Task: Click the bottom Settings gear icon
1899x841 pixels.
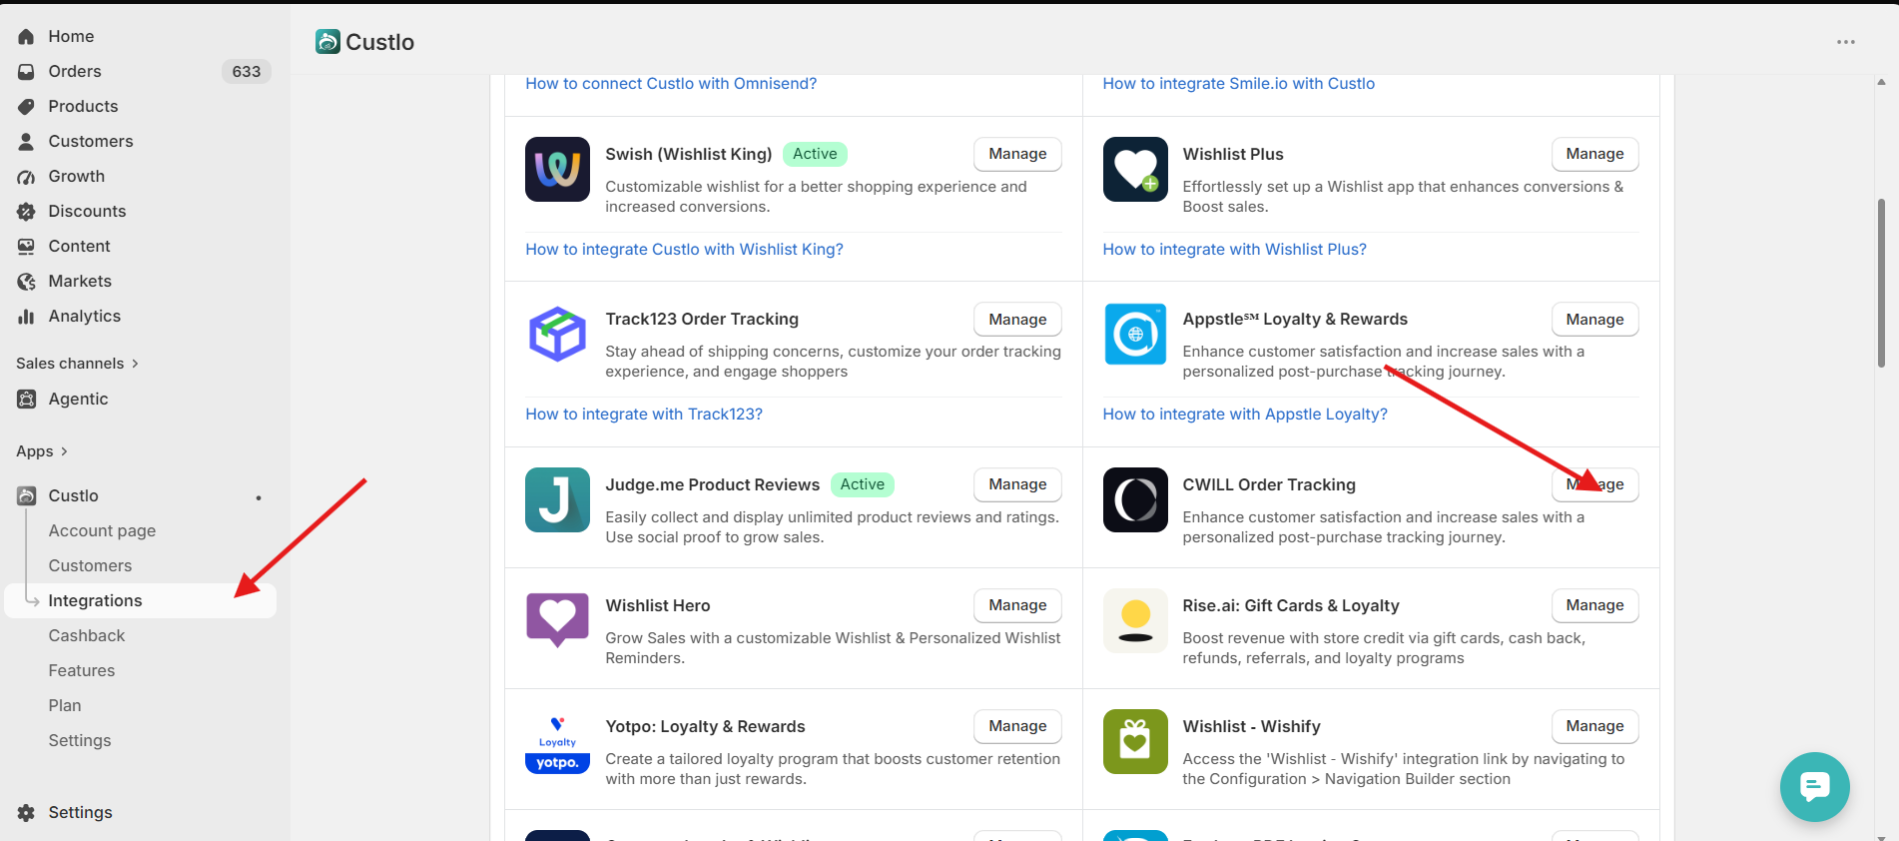Action: [26, 813]
